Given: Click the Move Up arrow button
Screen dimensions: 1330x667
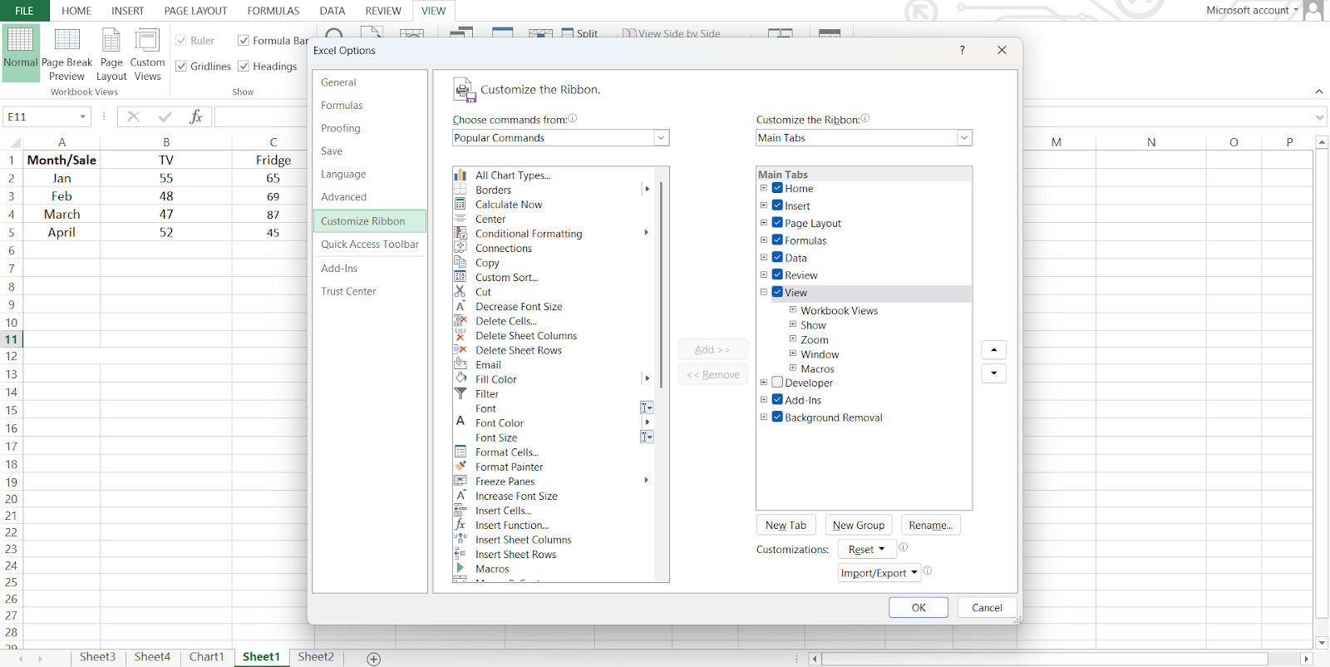Looking at the screenshot, I should 993,350.
